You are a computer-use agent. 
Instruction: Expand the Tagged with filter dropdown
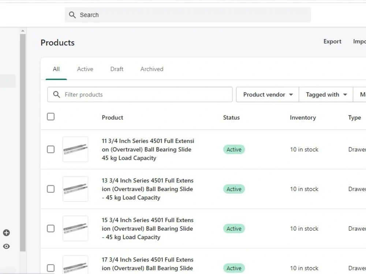tap(326, 95)
